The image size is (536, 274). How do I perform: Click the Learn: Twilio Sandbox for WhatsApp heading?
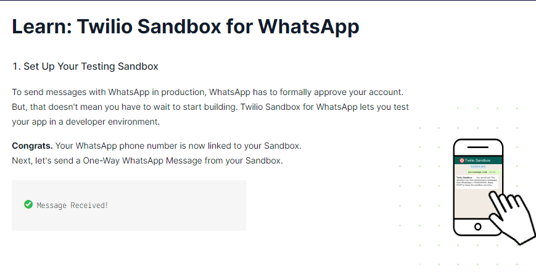click(186, 27)
